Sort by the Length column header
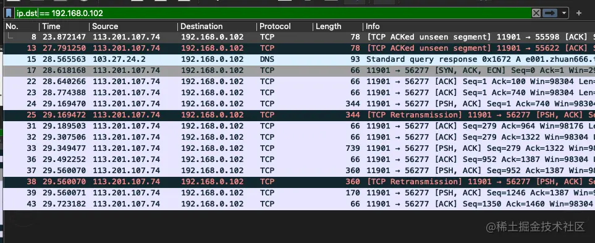Viewport: 595px width, 243px height. (338, 27)
